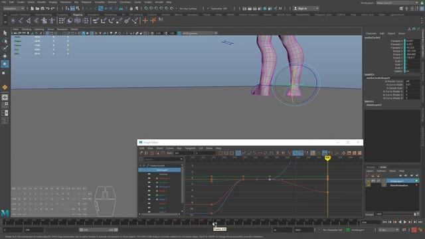Select the AnimLayer1 node in Graph Editor outliner

(159, 170)
